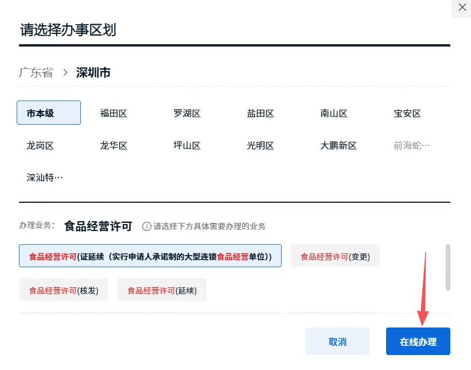Select 深圳市 in the breadcrumb
The height and width of the screenshot is (370, 471).
[93, 72]
